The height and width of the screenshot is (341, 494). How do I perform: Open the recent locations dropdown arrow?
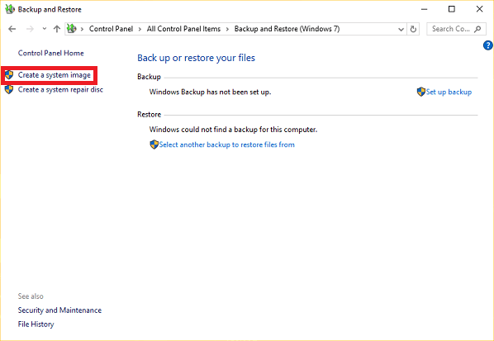coord(45,29)
